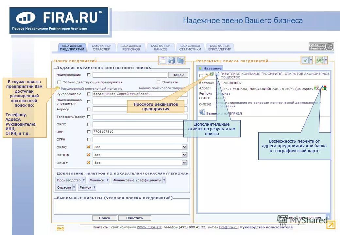
Task: Open the WWW.FIRA.RU link
Action: [149, 227]
